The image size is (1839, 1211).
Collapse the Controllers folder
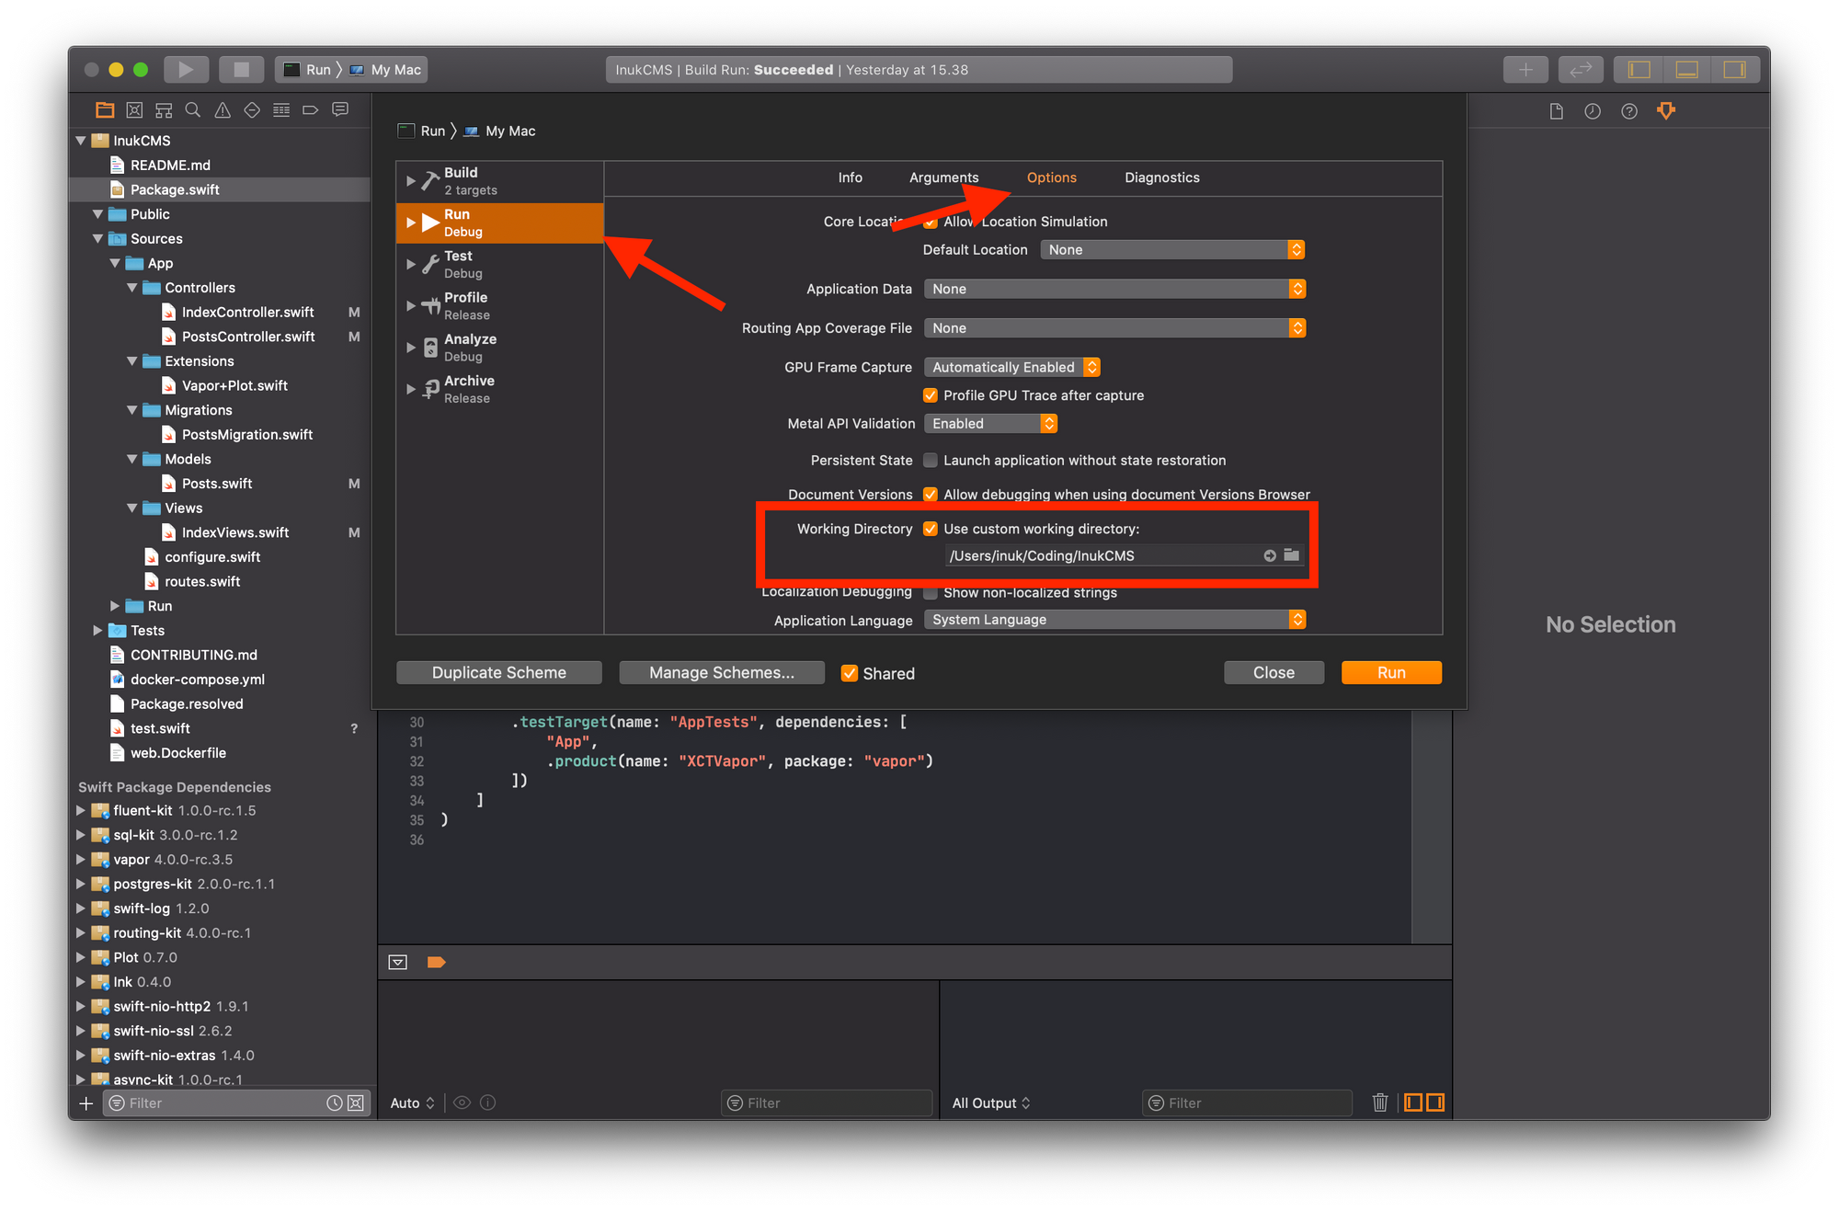pos(132,288)
